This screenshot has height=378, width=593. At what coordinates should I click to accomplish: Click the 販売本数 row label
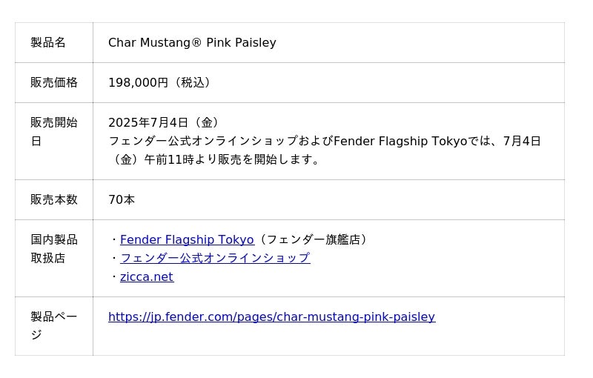(53, 199)
